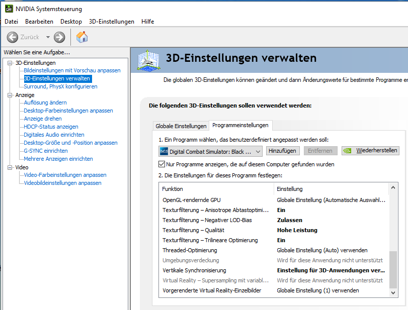The image size is (408, 310).
Task: Open Desktop-Größe und -Position anpassen
Action: [x=70, y=143]
